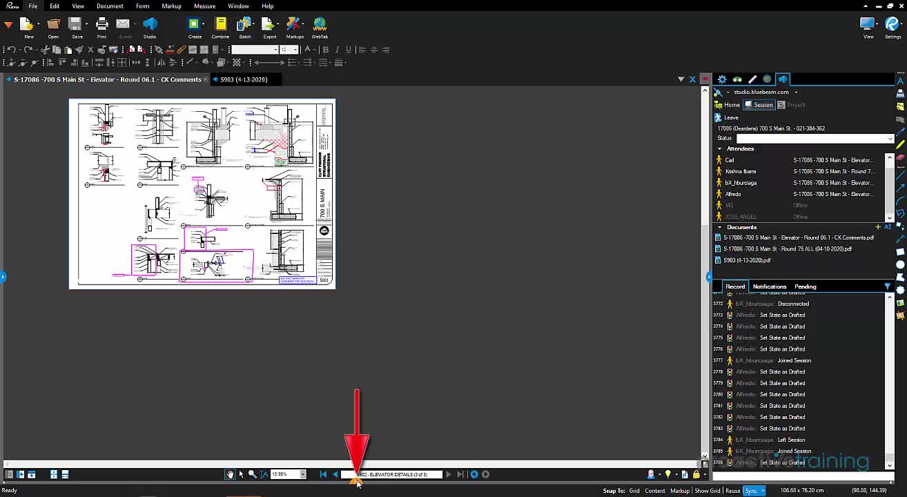Viewport: 907px width, 497px height.
Task: Select the Arrow tool in right toolbar
Action: [900, 188]
